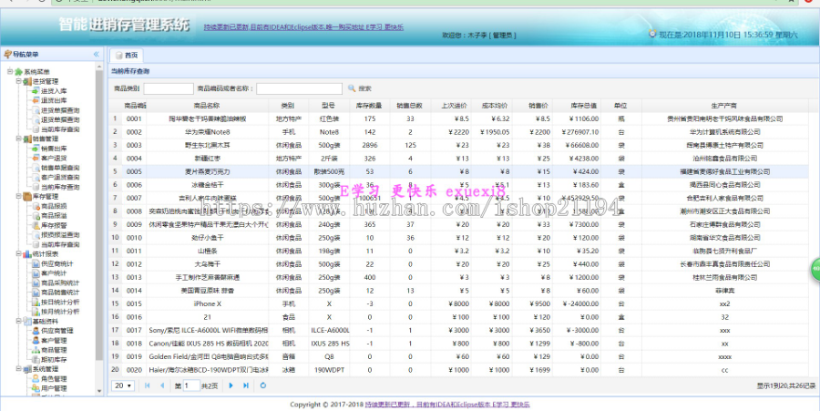Collapse the 系统菜单 root node
820x411 pixels.
pyautogui.click(x=10, y=72)
